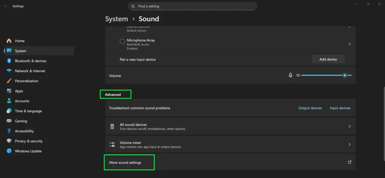Viewport: 385px width, 178px height.
Task: Click the System monitor icon in sidebar
Action: pos(9,51)
